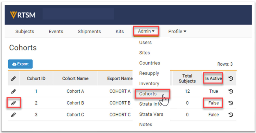Open Strata Vars from Admin menu

pos(151,114)
